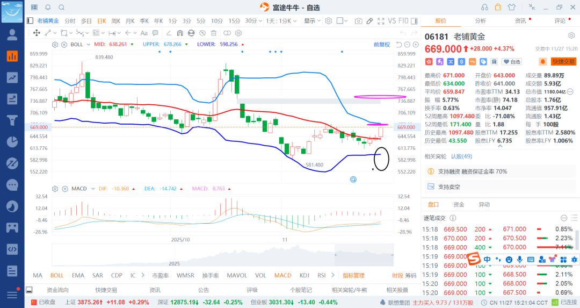Open the layout square dropdown
Screen dimensions: 580x308
pyautogui.click(x=342, y=21)
